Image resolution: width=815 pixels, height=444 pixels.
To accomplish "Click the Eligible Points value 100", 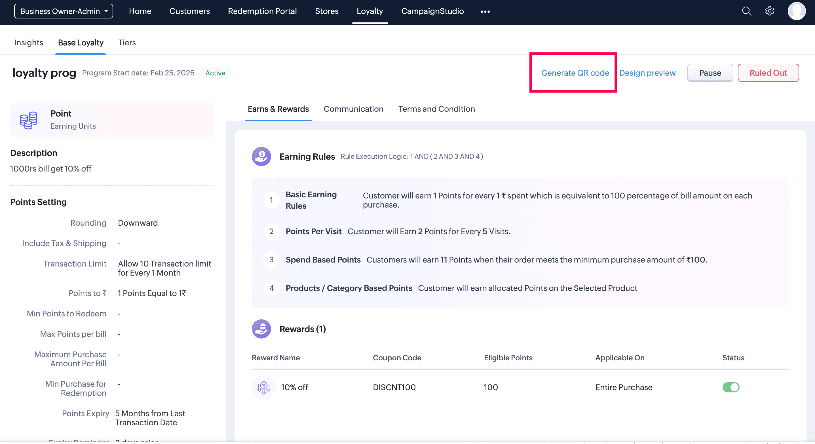I will tap(491, 387).
